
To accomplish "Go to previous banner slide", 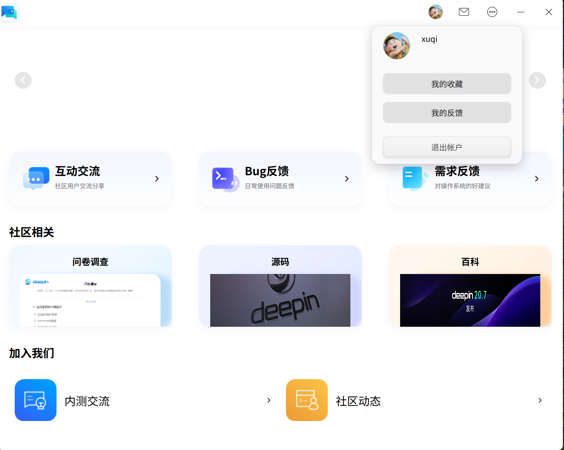I will pos(23,80).
